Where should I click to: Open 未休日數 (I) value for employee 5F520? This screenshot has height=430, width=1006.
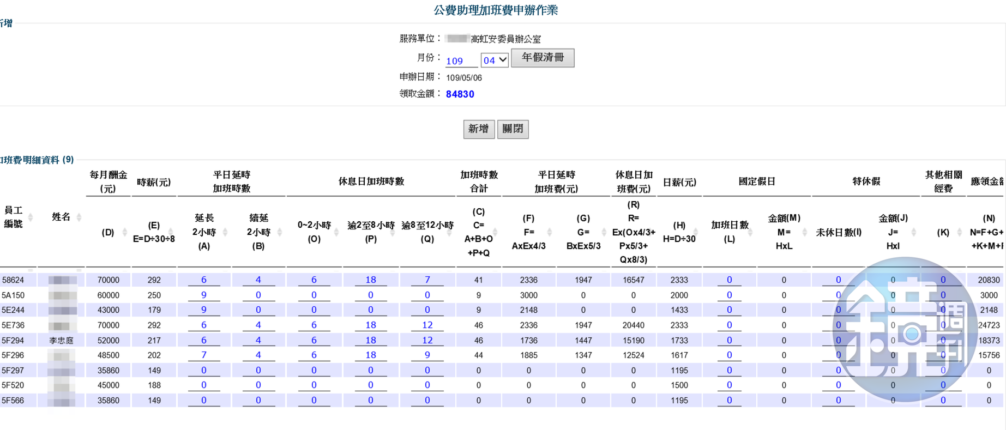tap(839, 385)
